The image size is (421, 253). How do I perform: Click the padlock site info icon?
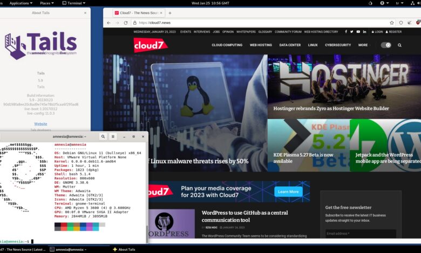[135, 23]
